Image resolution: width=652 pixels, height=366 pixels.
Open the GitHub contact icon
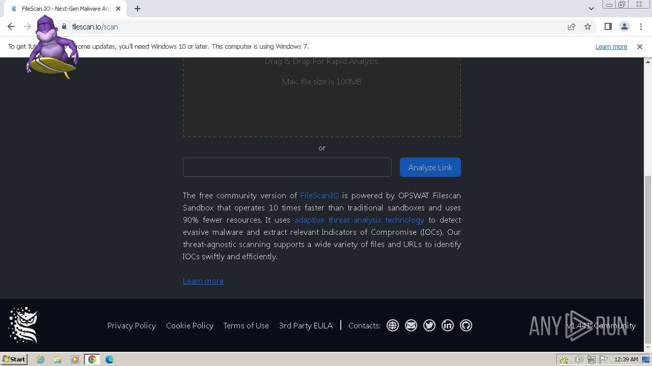point(466,325)
